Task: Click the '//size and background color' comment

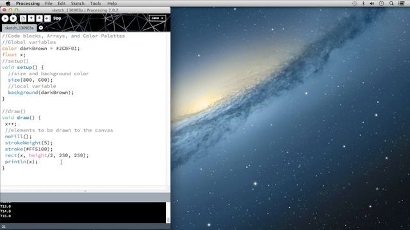Action: click(49, 74)
